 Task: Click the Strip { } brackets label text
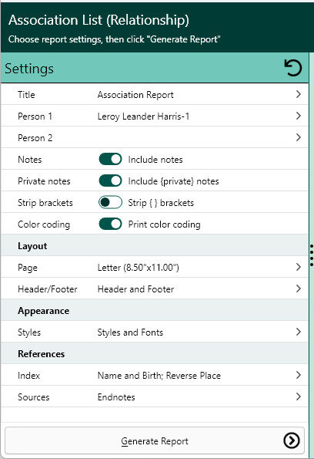[x=161, y=203]
